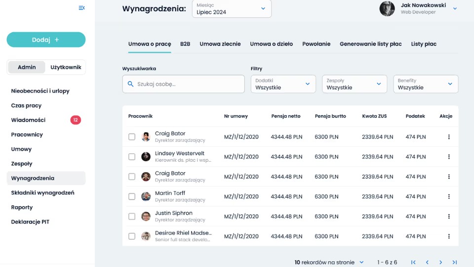Click the Pensja brutto column header
This screenshot has width=474, height=267.
tap(330, 116)
